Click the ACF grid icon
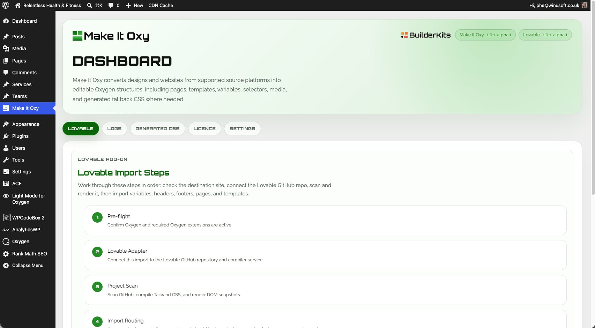This screenshot has height=328, width=595. [6, 184]
